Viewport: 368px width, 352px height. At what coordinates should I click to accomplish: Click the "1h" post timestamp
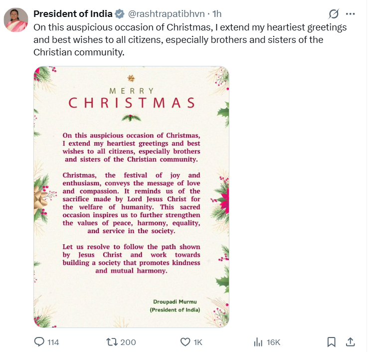point(217,13)
